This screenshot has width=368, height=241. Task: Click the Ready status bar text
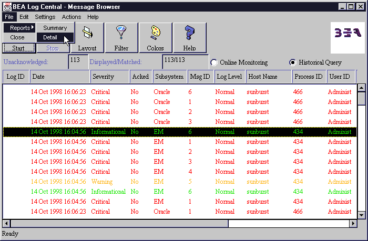(10, 234)
